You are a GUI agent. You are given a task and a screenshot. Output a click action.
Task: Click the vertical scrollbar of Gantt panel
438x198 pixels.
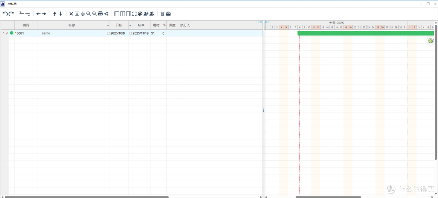coord(436,92)
